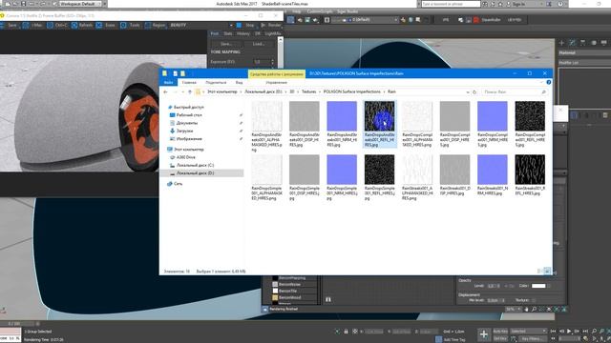Click POLIIGON Surface Imperfections in address path

[352, 91]
